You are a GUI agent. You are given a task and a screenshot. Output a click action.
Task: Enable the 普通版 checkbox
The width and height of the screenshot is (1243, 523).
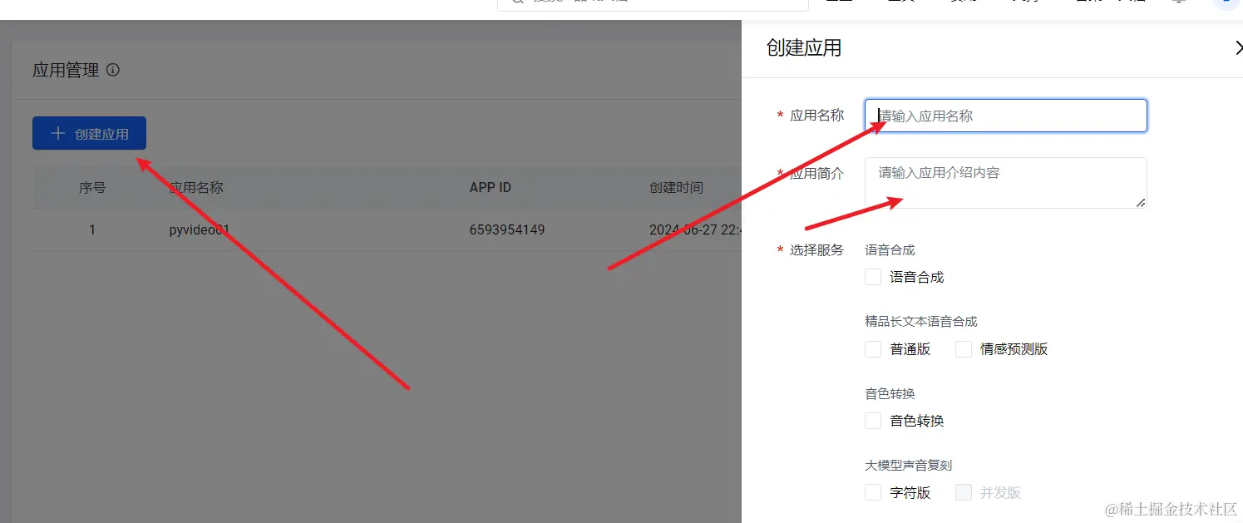tap(873, 349)
